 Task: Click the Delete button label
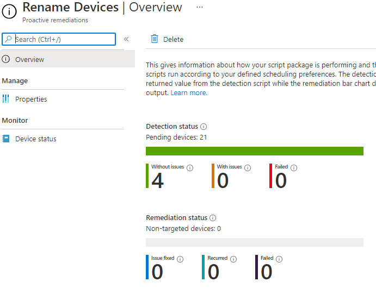coord(173,39)
